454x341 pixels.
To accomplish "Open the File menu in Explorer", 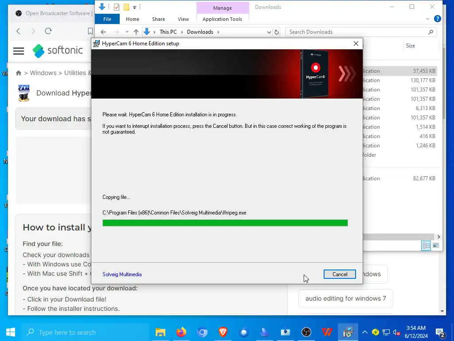I will point(107,19).
